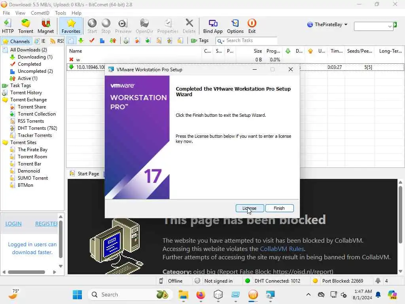Viewport: 405px width, 304px height.
Task: Select Completed in the sidebar tree
Action: click(29, 64)
